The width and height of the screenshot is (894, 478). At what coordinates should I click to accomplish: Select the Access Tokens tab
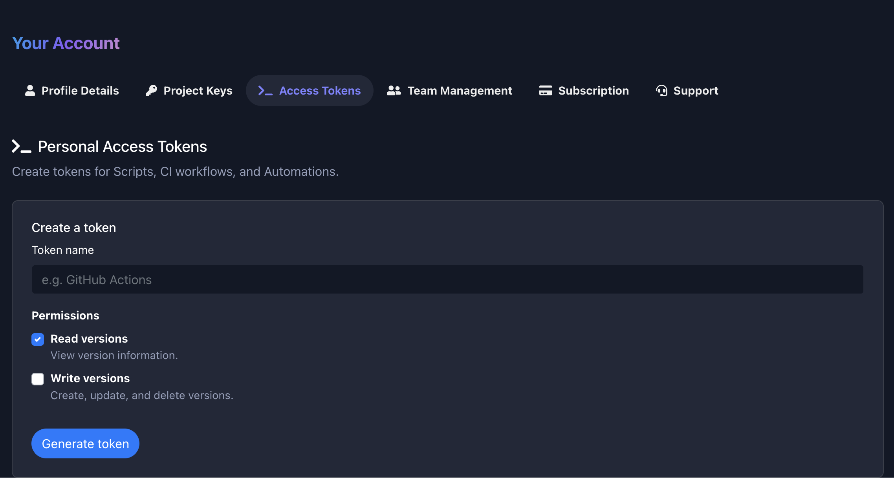tap(310, 91)
